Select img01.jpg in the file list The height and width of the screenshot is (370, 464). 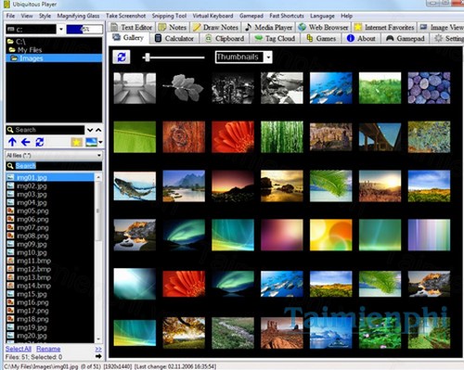(x=50, y=177)
